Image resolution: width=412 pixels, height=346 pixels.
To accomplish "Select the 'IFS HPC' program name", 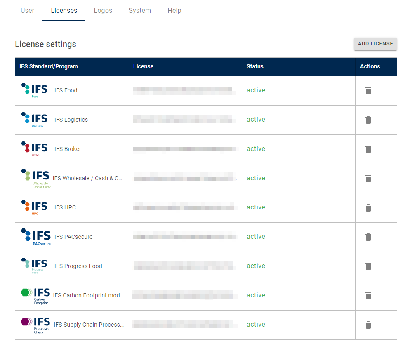I will tap(65, 207).
